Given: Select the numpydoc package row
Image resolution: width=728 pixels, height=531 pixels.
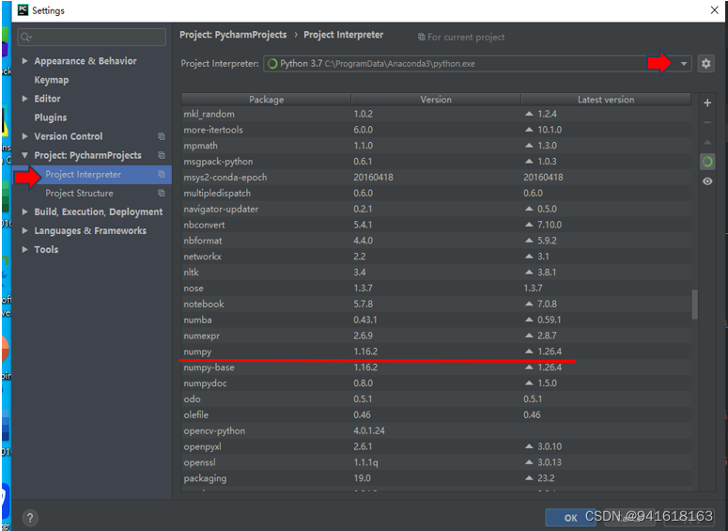Looking at the screenshot, I should click(436, 383).
